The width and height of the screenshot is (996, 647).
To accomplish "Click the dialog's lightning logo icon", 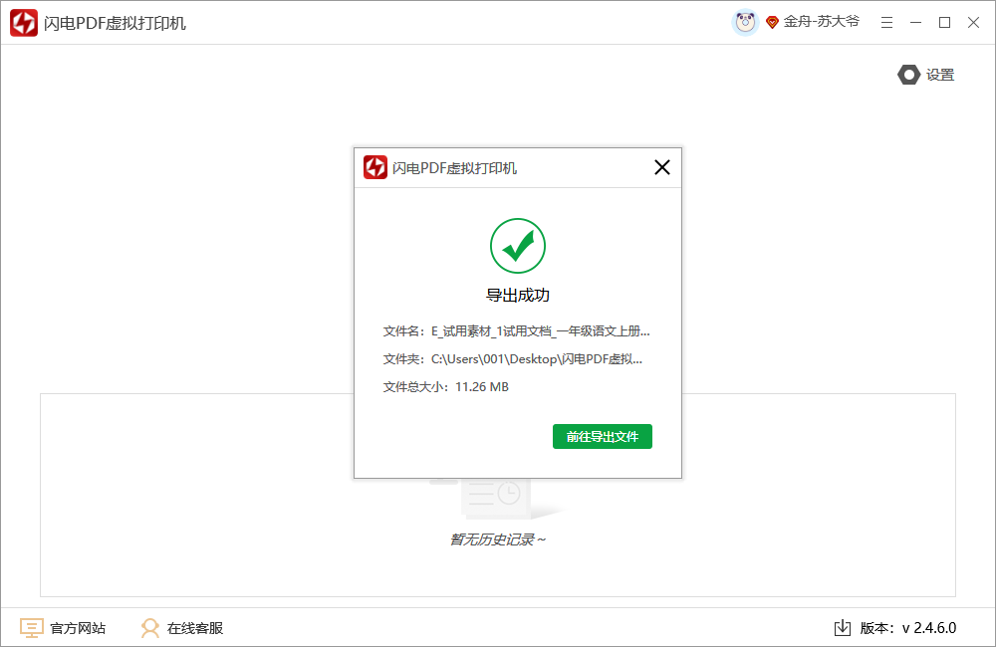I will pos(374,167).
